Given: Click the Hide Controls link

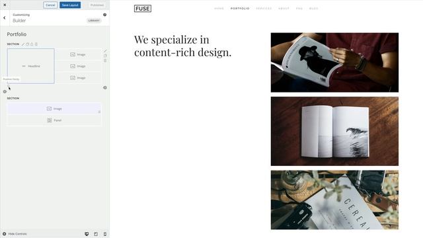Looking at the screenshot, I should pos(15,234).
